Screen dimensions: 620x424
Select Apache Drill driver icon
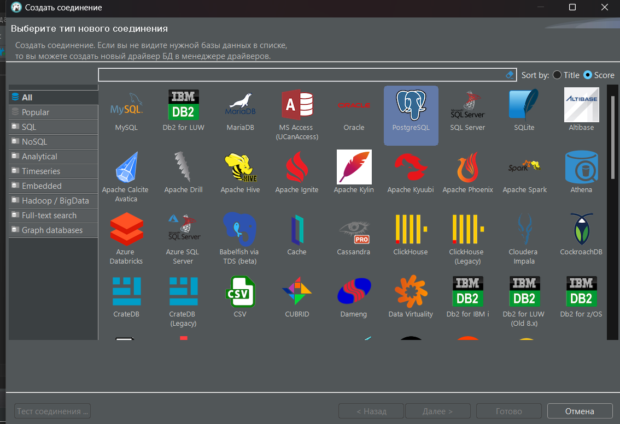coord(183,167)
